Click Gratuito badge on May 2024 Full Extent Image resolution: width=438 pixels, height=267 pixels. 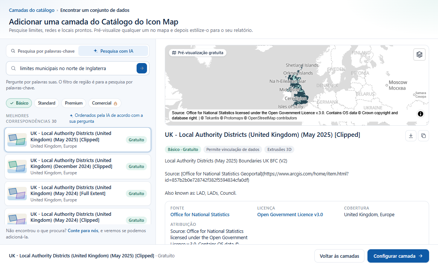pos(136,194)
